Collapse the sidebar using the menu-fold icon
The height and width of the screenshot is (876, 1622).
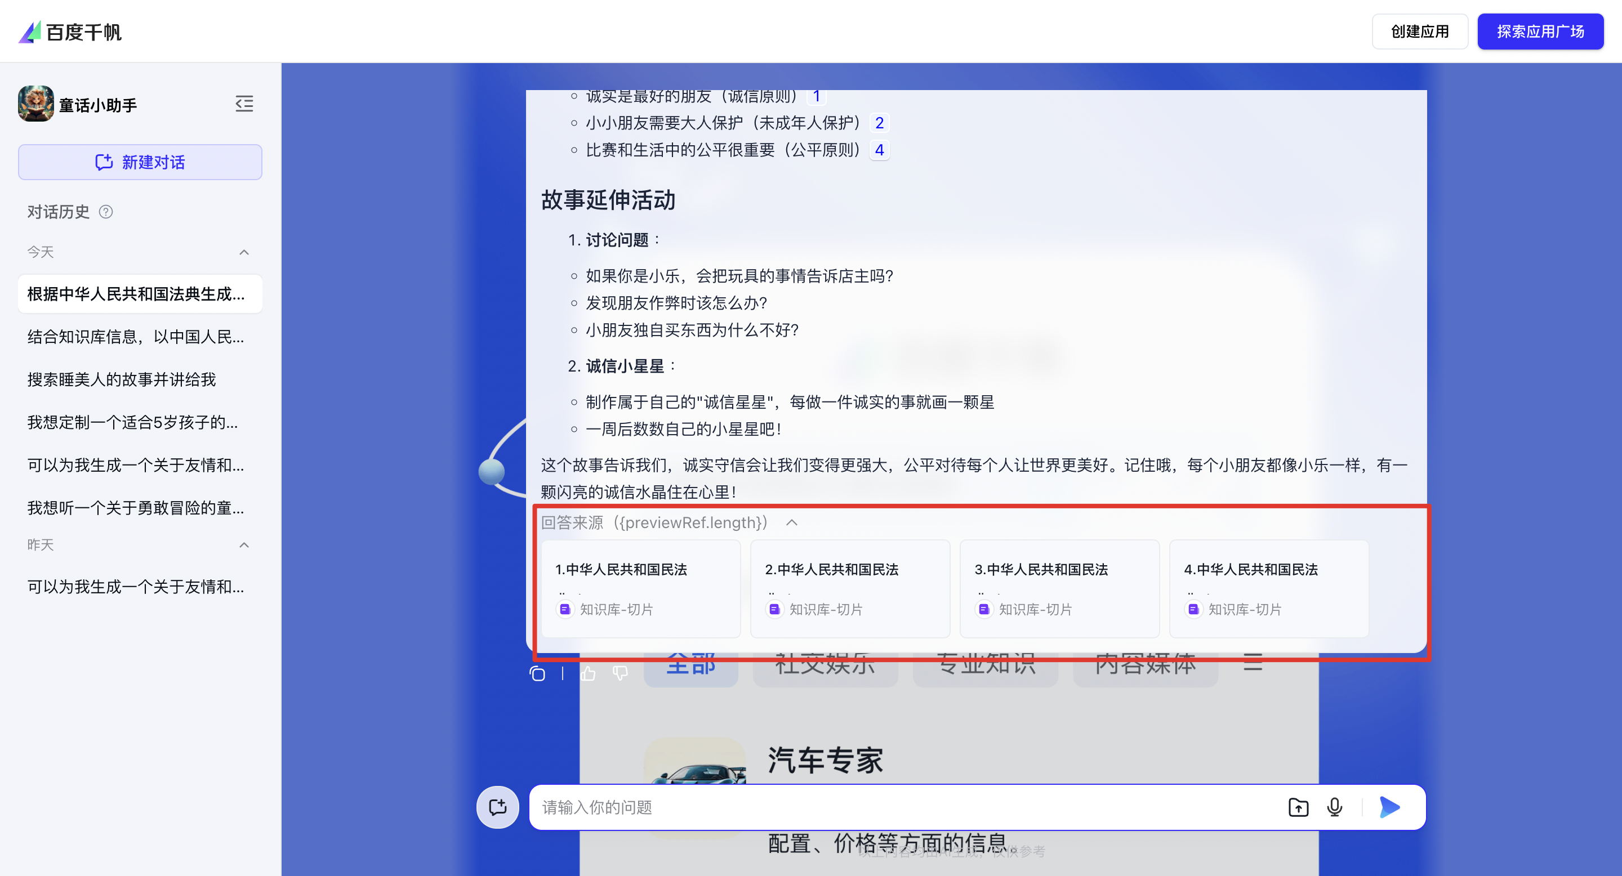pyautogui.click(x=244, y=104)
